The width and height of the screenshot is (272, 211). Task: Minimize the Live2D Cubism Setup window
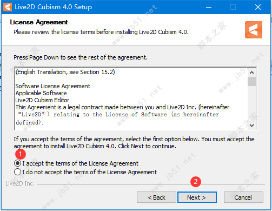pos(209,7)
